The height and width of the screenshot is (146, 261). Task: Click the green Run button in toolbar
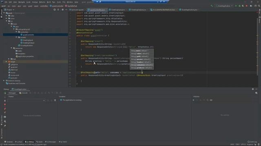click(x=236, y=6)
